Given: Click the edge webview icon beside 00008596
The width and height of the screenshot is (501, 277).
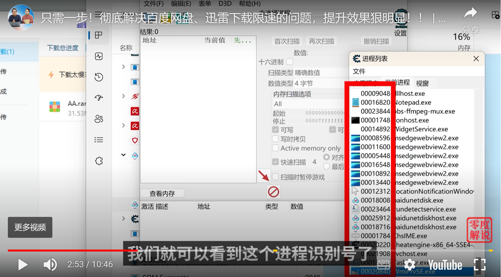Looking at the screenshot, I should pos(355,138).
